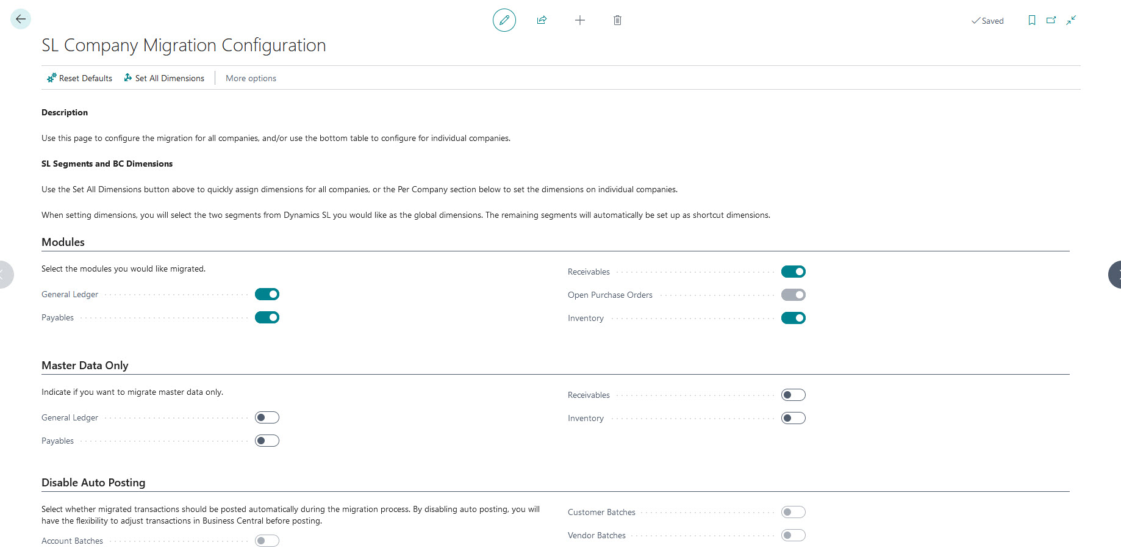This screenshot has height=548, width=1121.
Task: Click the right side panel handle
Action: click(1115, 275)
